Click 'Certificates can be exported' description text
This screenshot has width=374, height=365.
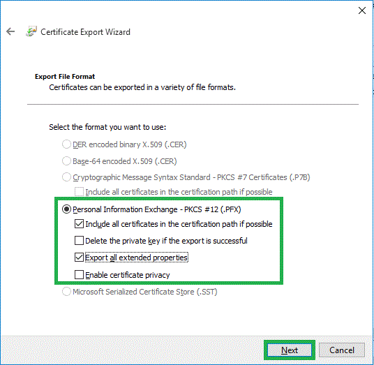click(x=142, y=87)
